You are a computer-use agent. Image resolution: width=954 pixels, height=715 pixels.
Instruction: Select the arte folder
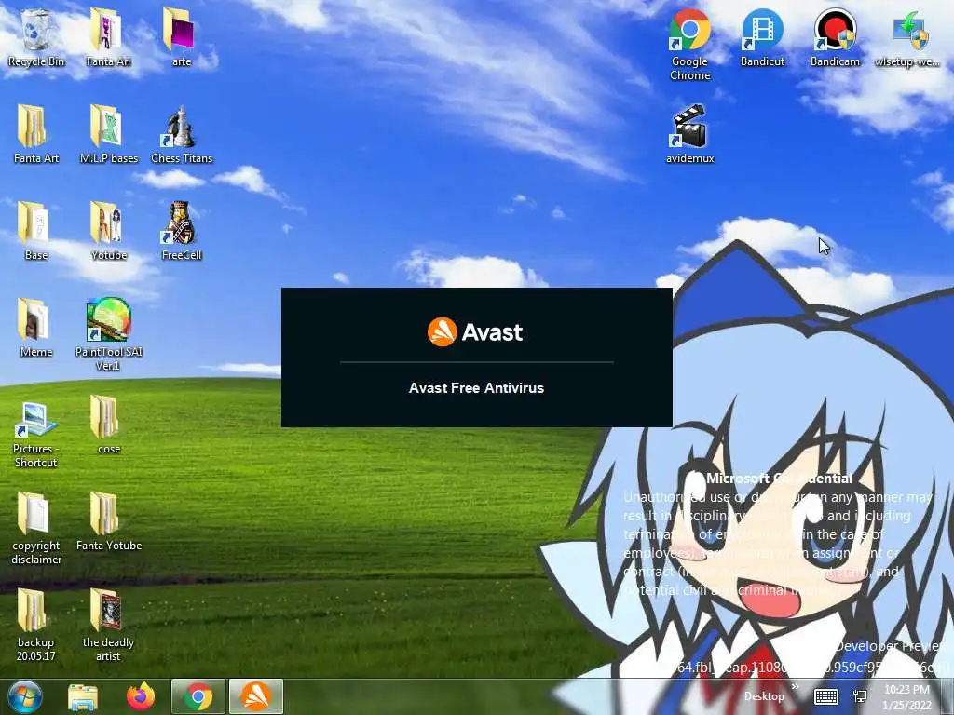point(181,38)
